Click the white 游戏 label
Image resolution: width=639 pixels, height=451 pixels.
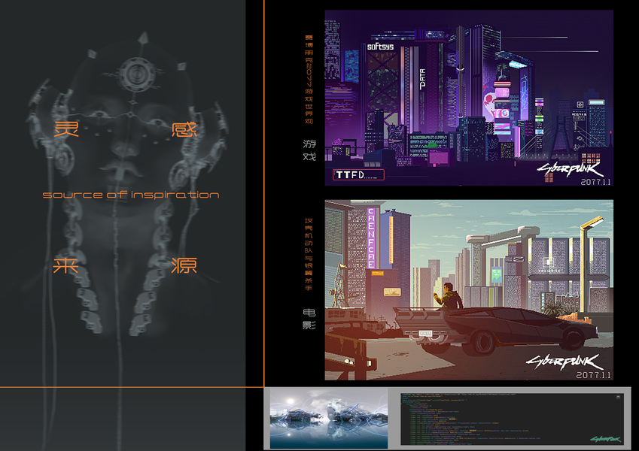(x=309, y=150)
